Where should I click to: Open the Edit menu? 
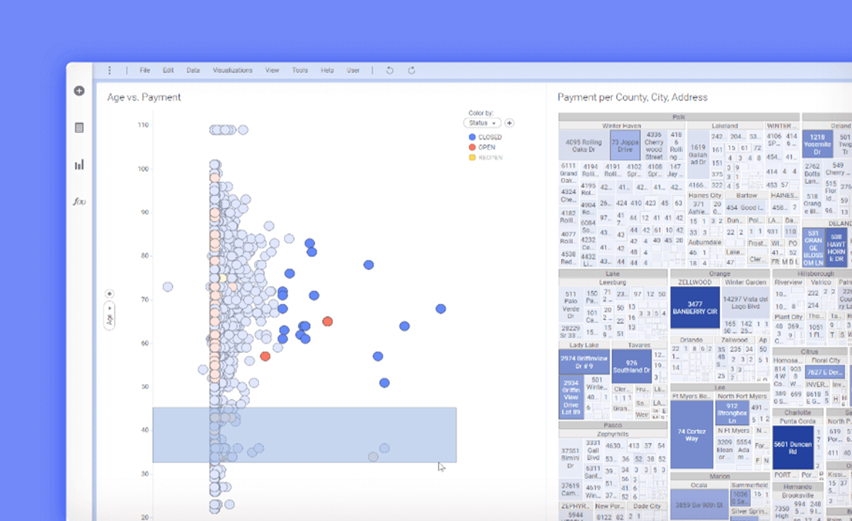168,70
